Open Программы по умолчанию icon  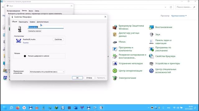[x=151, y=49]
